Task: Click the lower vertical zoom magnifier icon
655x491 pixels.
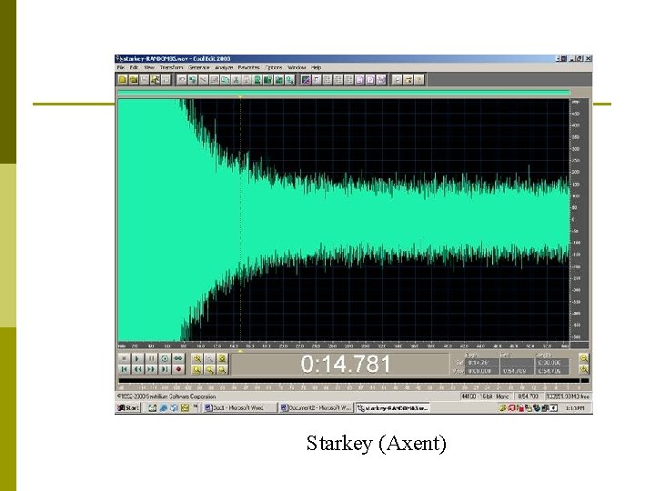Action: pos(583,369)
